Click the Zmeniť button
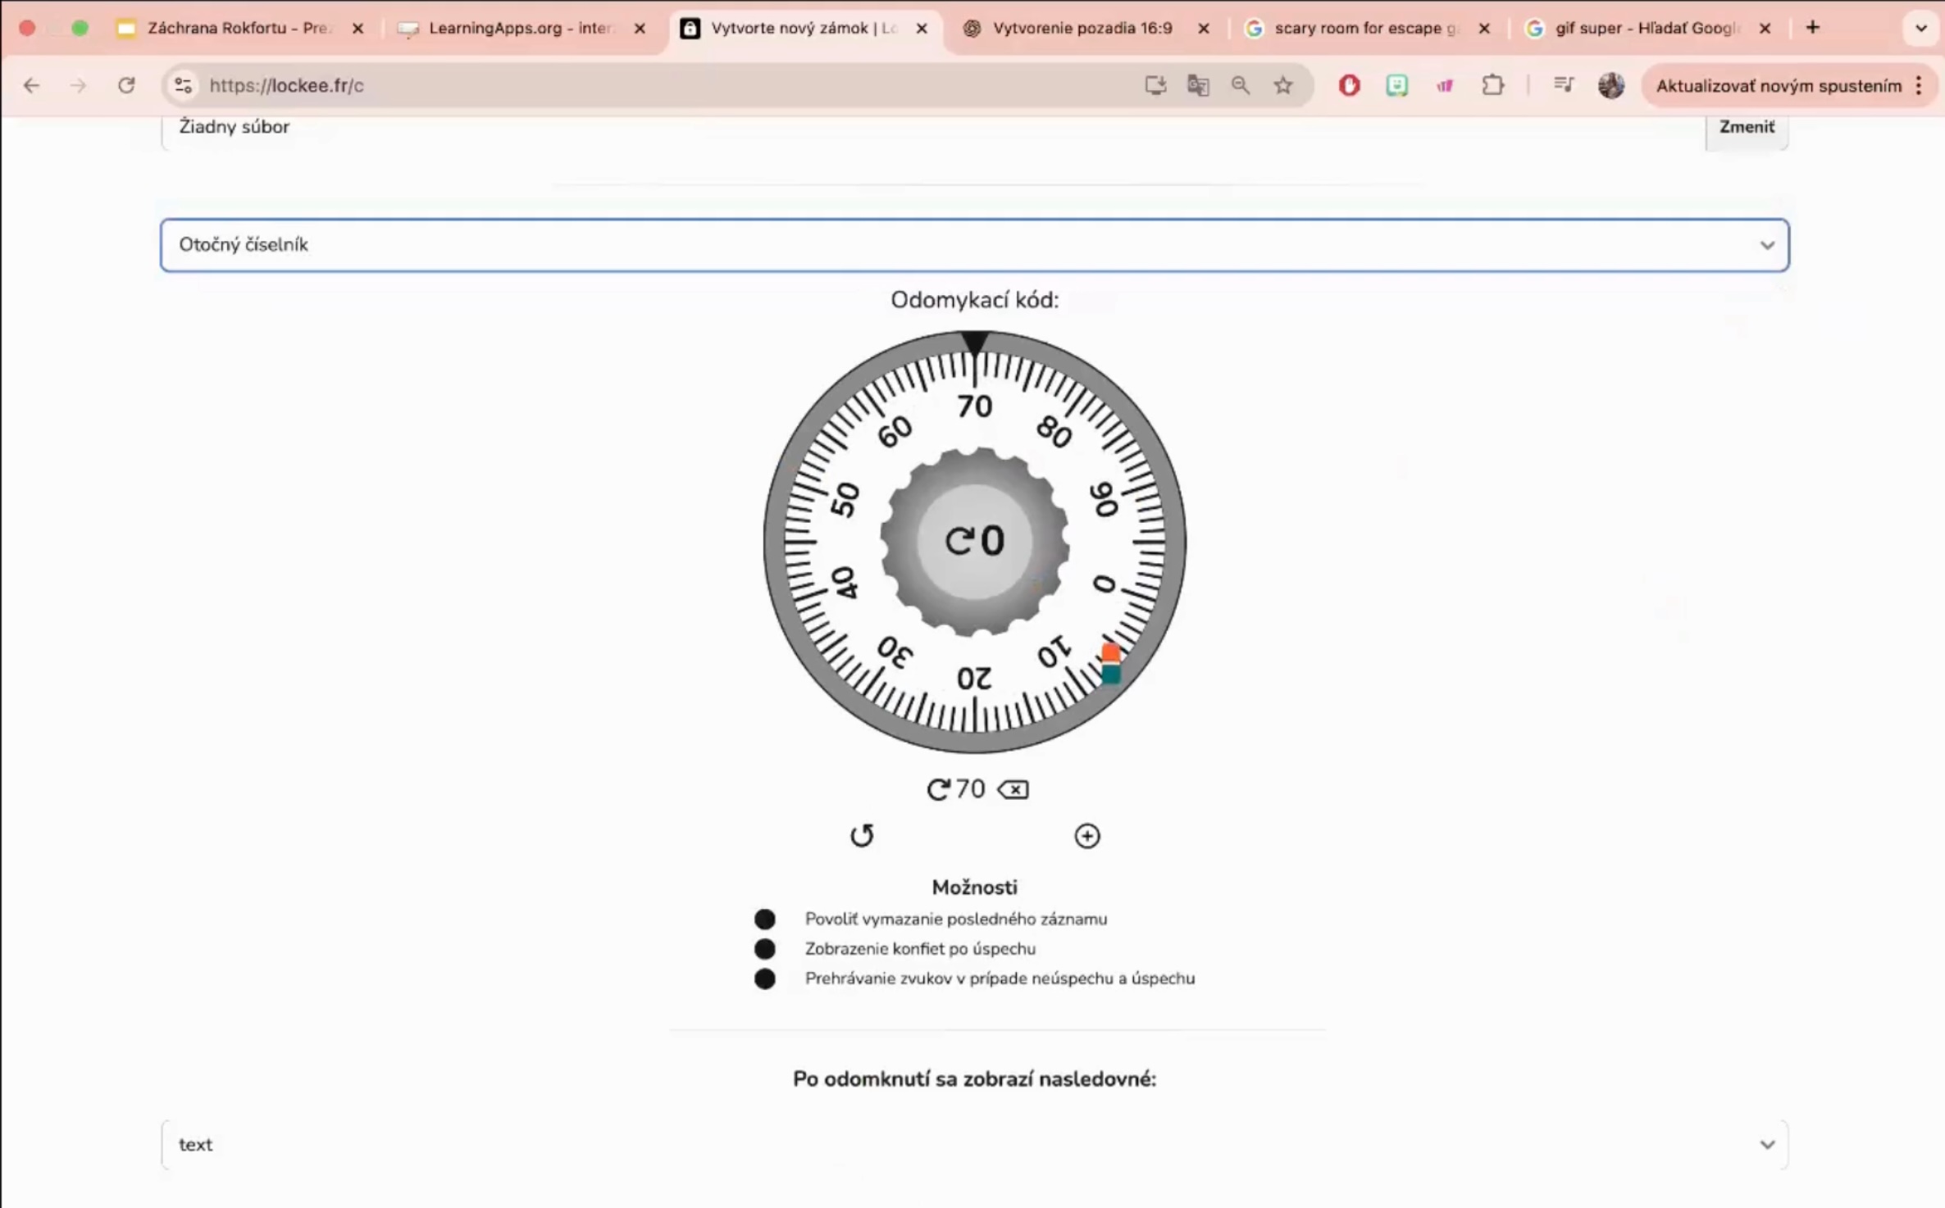Image resolution: width=1945 pixels, height=1208 pixels. pos(1746,127)
